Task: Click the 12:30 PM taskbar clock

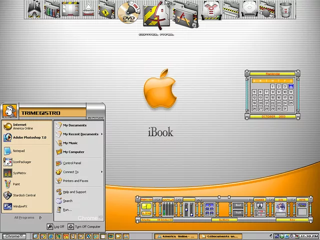Action: click(309, 236)
